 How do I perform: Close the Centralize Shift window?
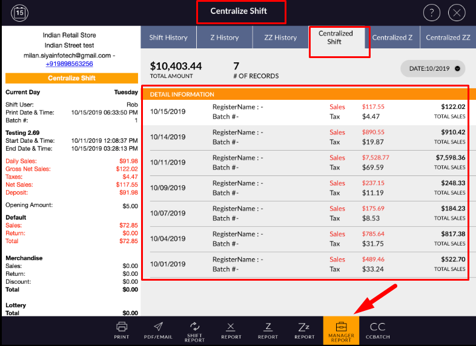[457, 13]
